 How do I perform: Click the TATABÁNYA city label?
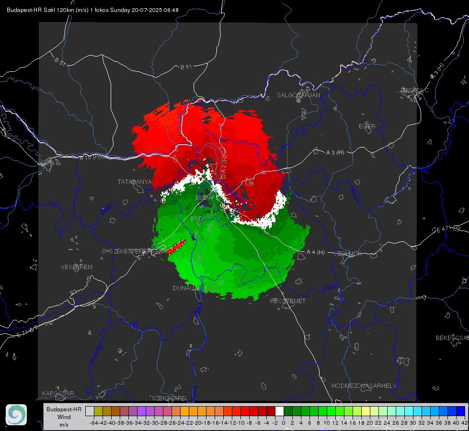pyautogui.click(x=135, y=182)
